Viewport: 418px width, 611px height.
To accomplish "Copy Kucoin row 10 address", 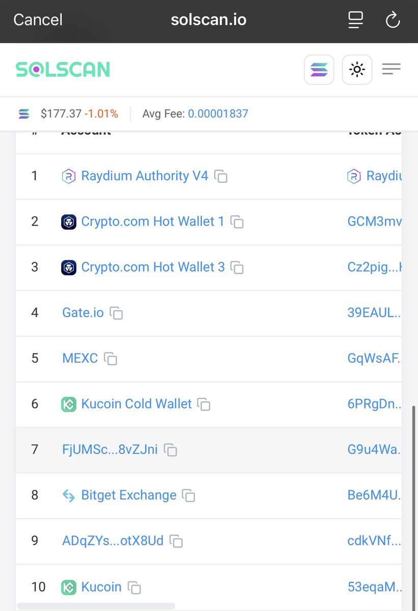I will (134, 588).
